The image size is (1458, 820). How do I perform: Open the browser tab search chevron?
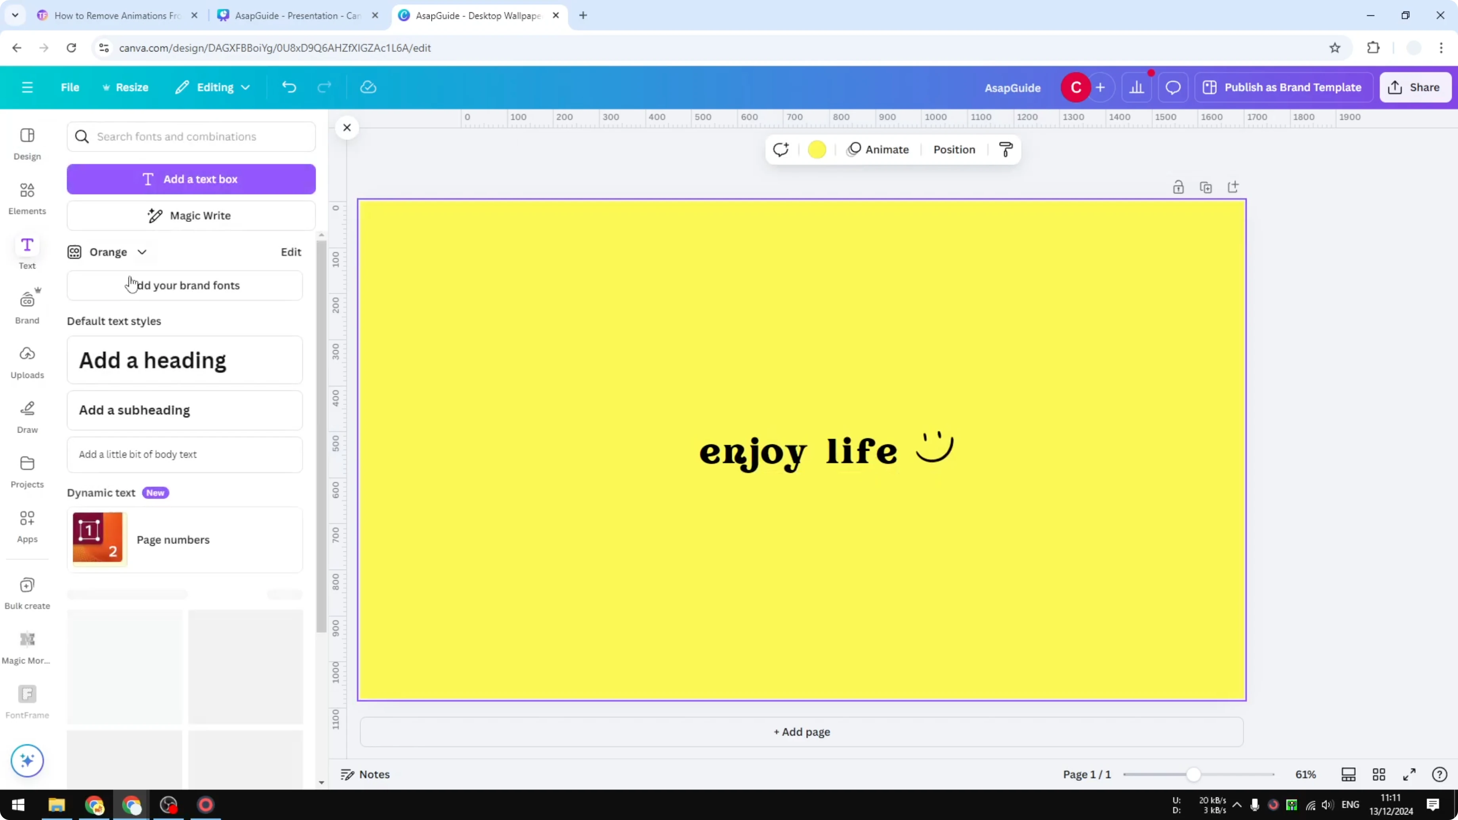point(15,15)
